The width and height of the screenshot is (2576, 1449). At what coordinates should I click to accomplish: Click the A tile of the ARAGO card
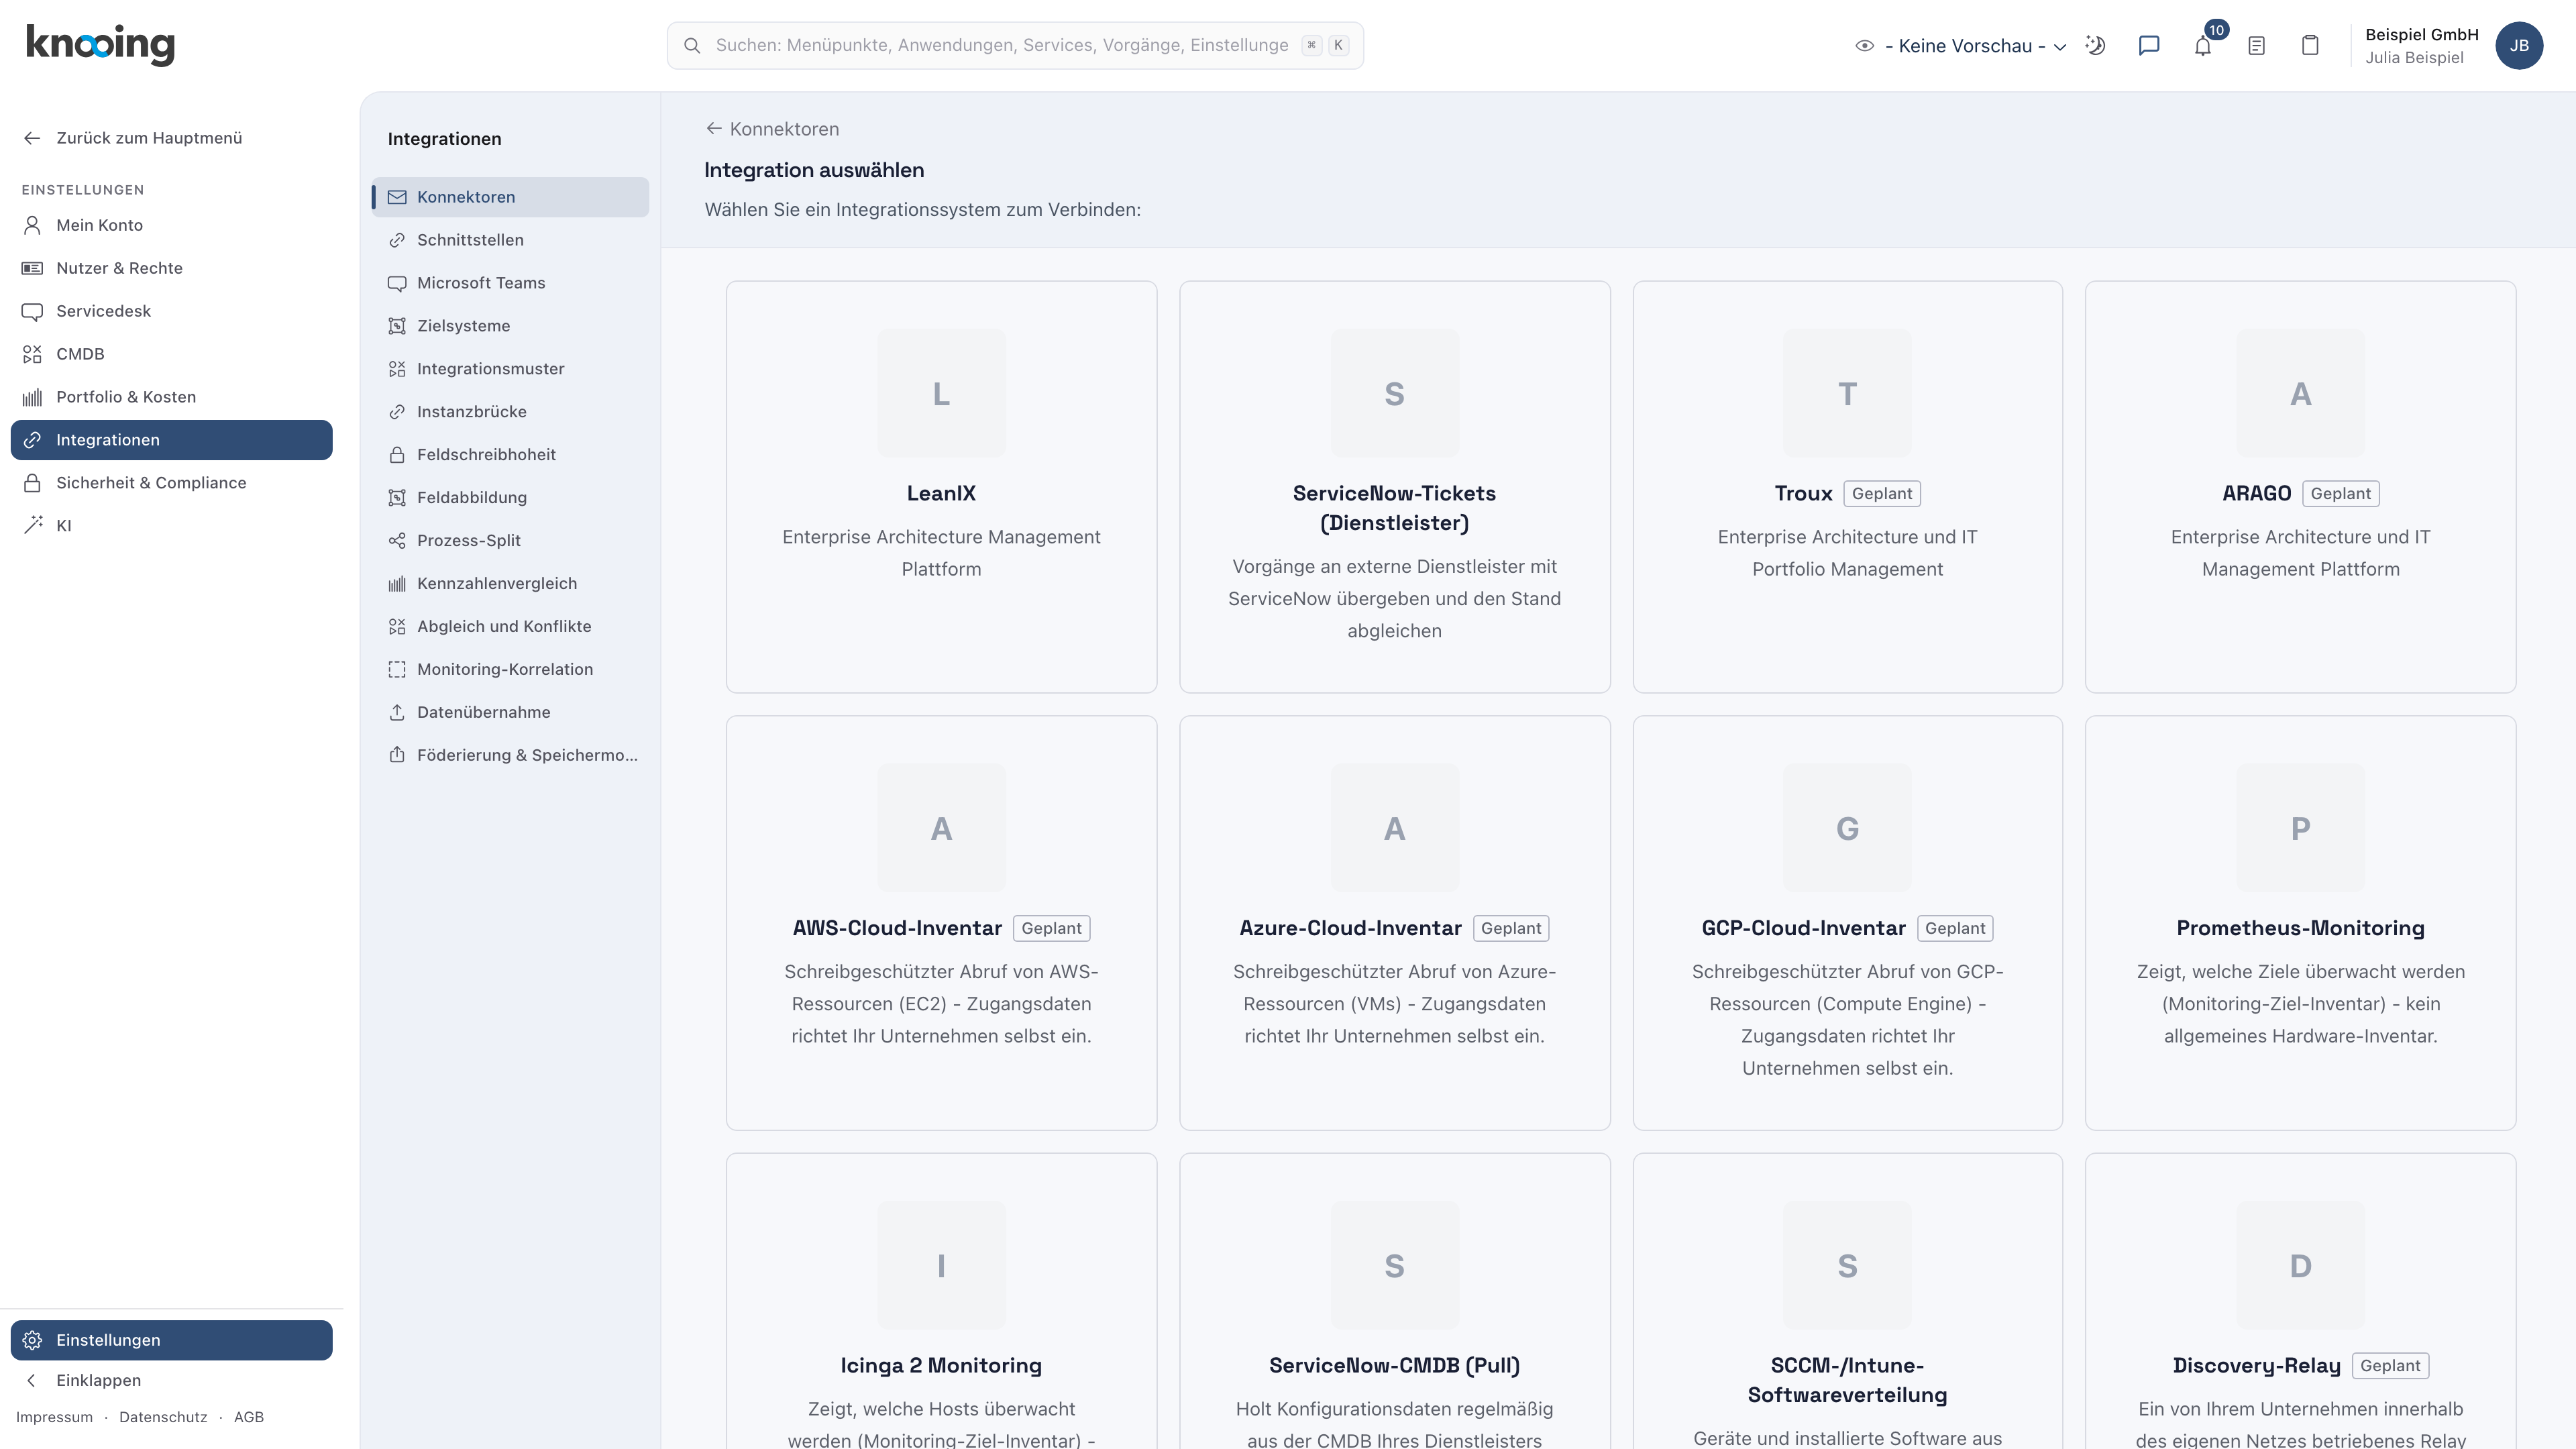[x=2300, y=394]
